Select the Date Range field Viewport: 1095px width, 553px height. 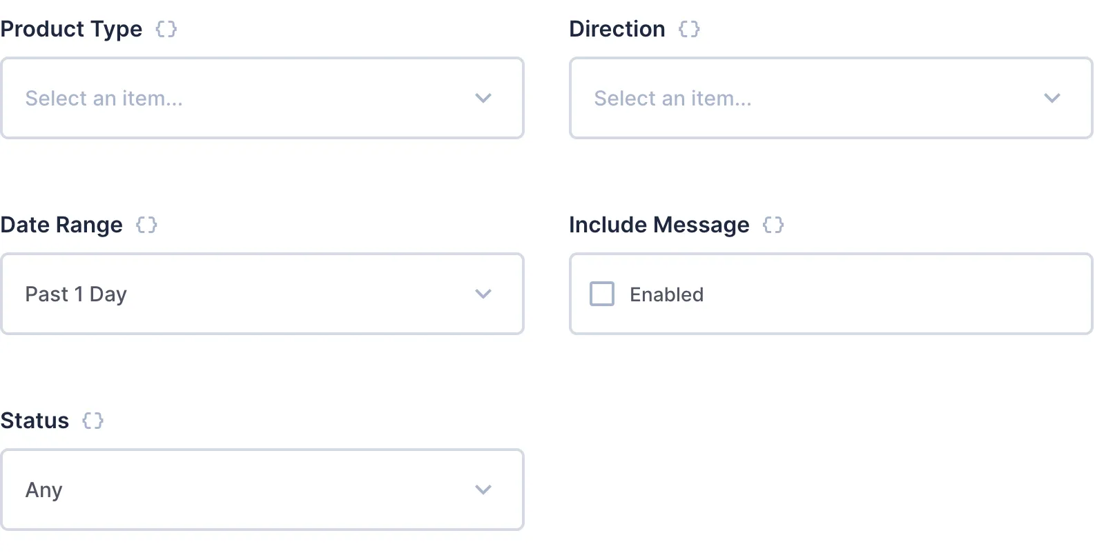point(61,225)
